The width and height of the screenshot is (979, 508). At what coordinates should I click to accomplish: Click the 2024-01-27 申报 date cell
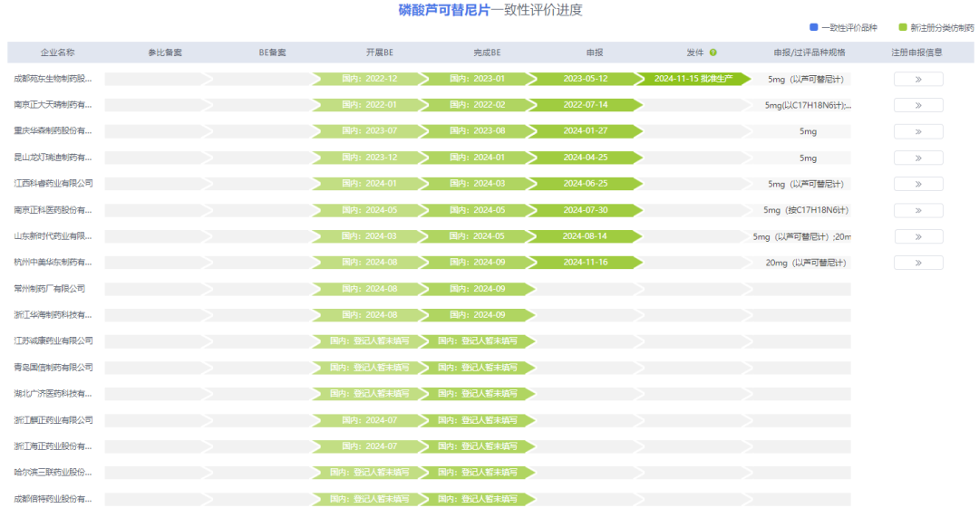point(585,131)
